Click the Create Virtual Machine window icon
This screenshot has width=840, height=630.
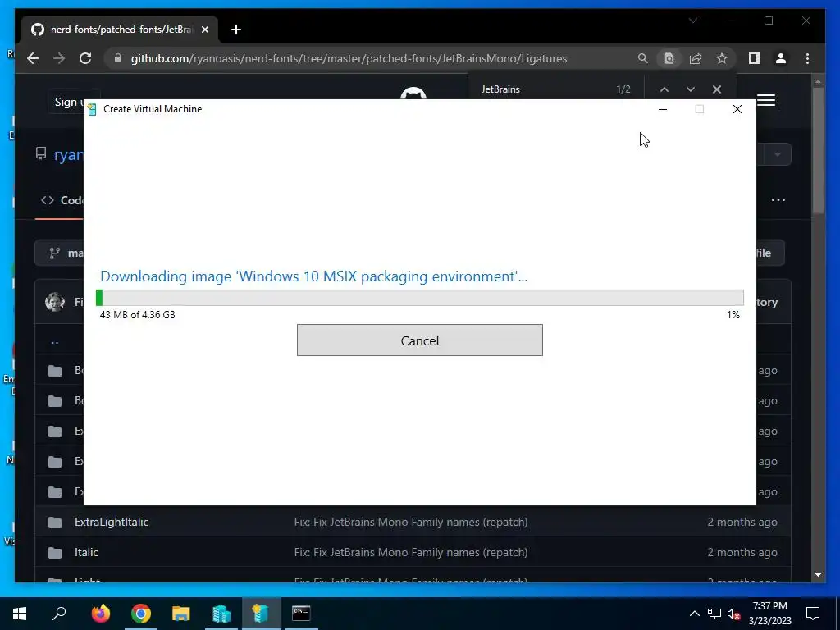tap(92, 109)
